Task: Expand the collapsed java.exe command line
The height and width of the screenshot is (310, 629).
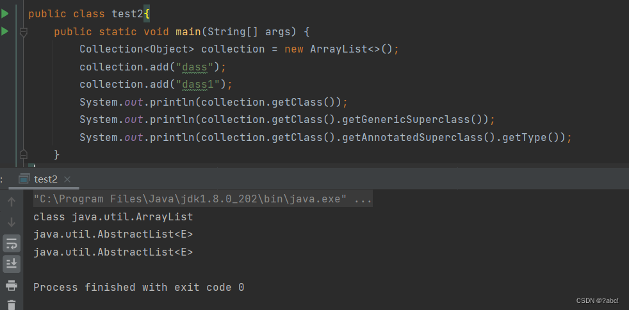Action: pyautogui.click(x=363, y=199)
